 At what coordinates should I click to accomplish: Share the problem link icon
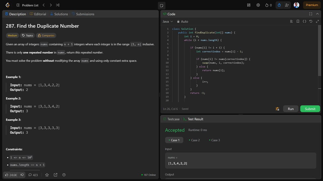pyautogui.click(x=55, y=175)
